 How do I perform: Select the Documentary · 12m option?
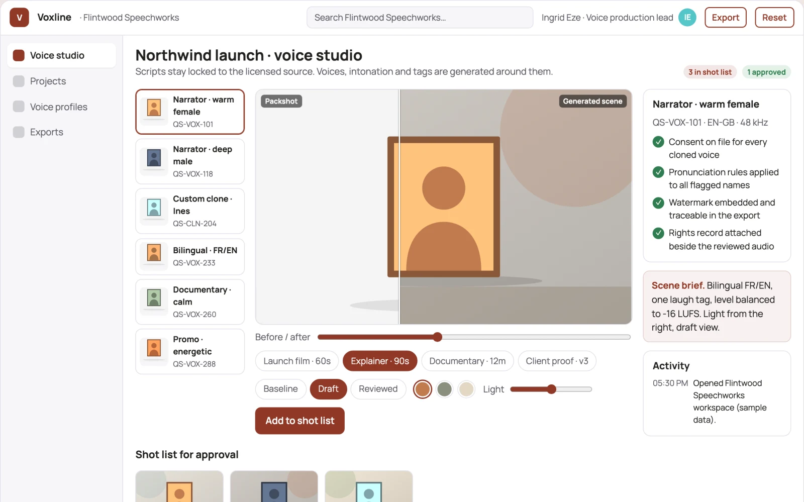tap(467, 361)
